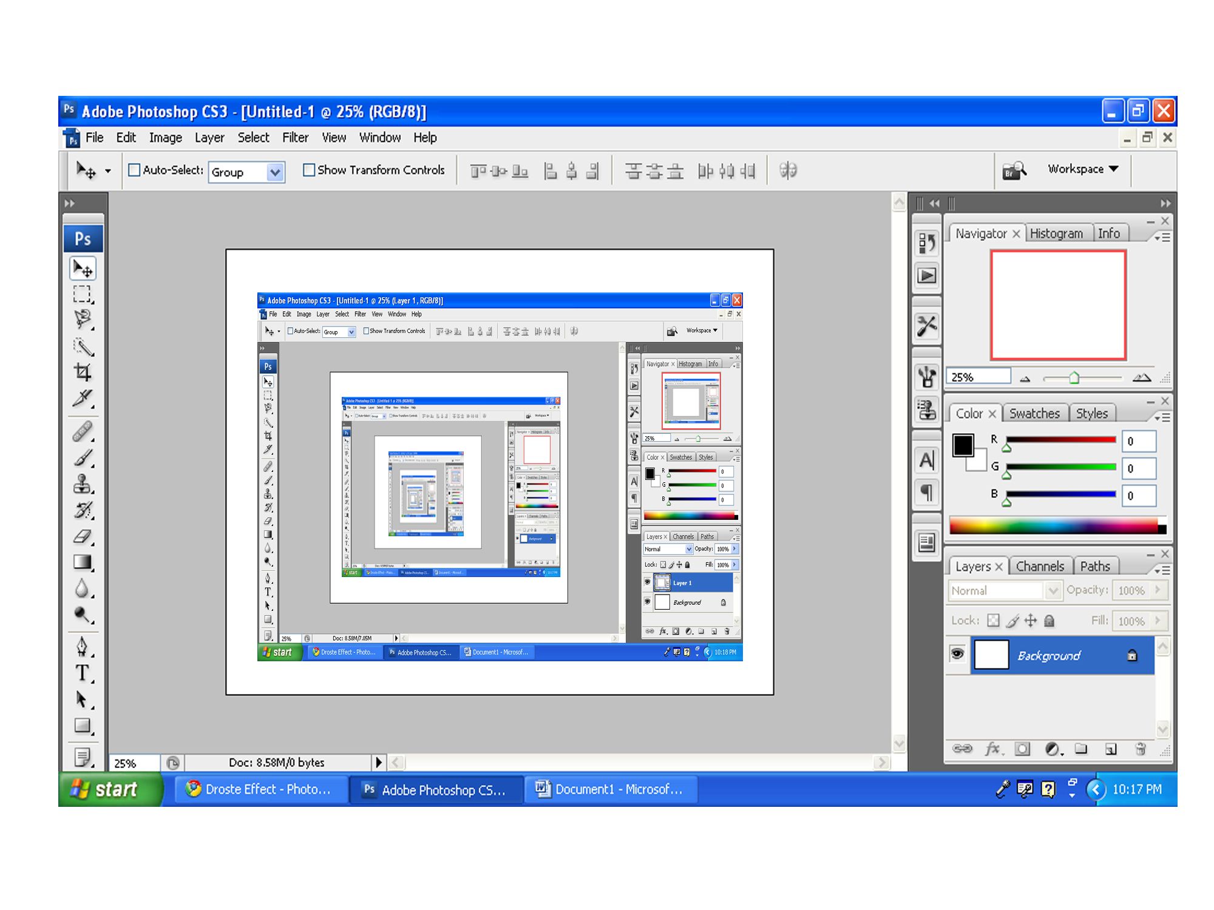
Task: Click Create new layer button
Action: point(1111,749)
